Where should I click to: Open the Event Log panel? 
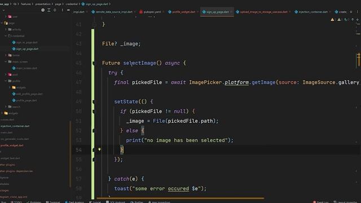tap(321, 202)
